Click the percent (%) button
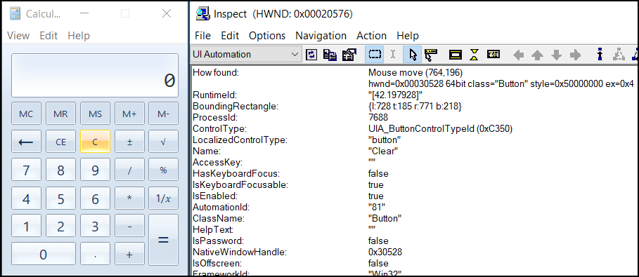Viewport: 639px width, 277px height. pyautogui.click(x=163, y=170)
